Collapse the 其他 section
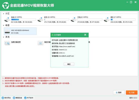 coord(4,37)
